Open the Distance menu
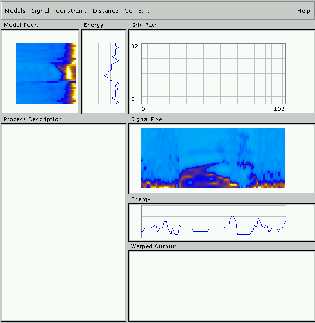Viewport: 315px width, 323px height. click(105, 11)
